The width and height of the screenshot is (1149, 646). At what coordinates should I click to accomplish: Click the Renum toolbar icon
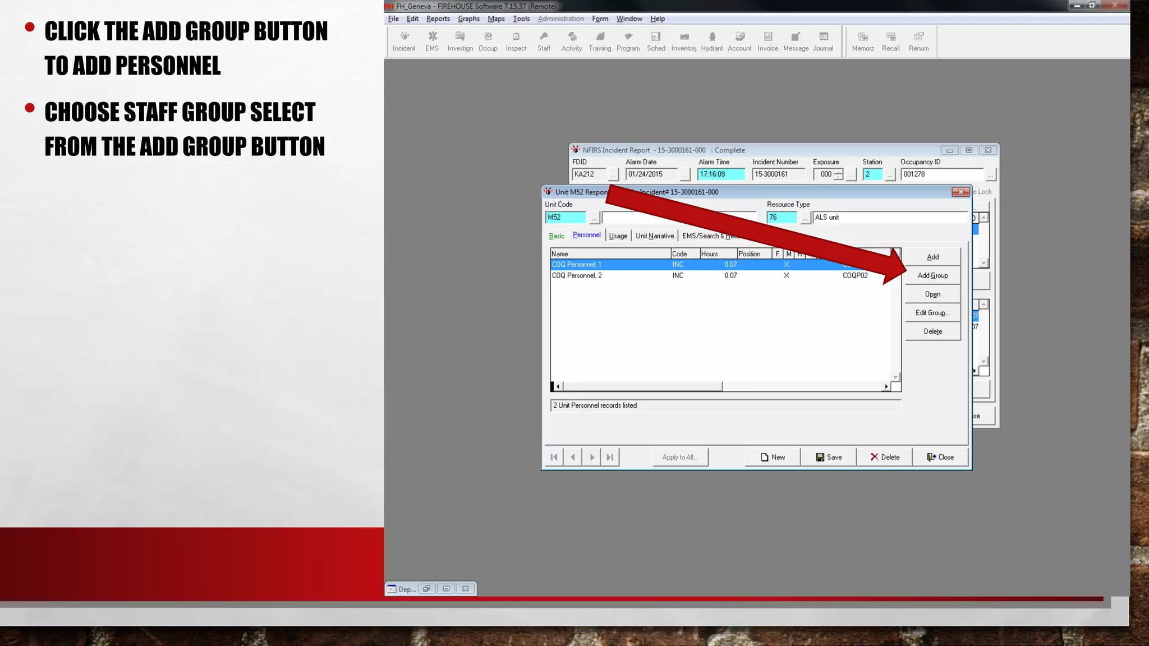(x=918, y=41)
